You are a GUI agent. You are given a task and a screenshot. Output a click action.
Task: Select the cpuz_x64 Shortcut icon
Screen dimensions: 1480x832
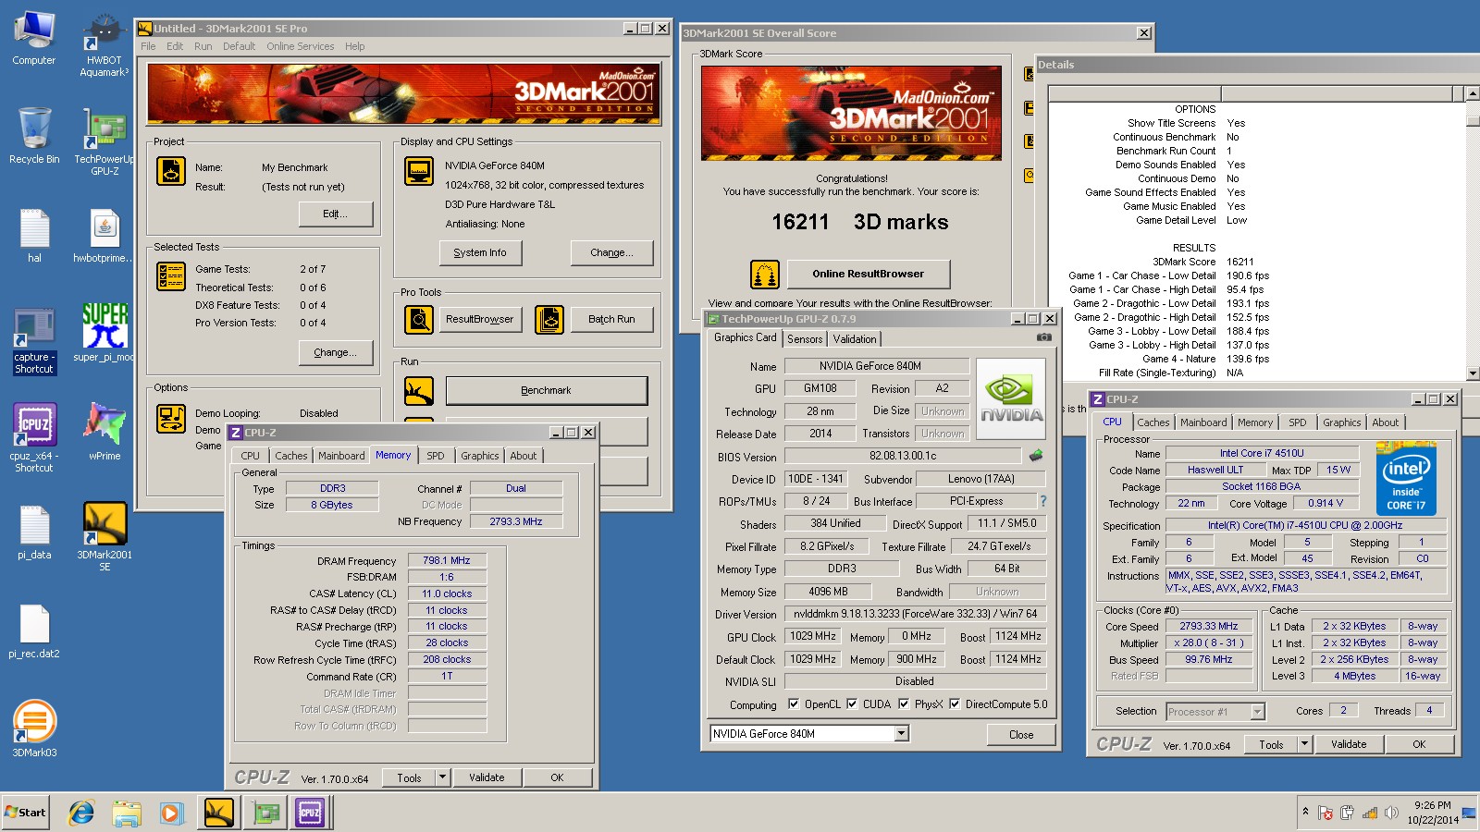34,437
